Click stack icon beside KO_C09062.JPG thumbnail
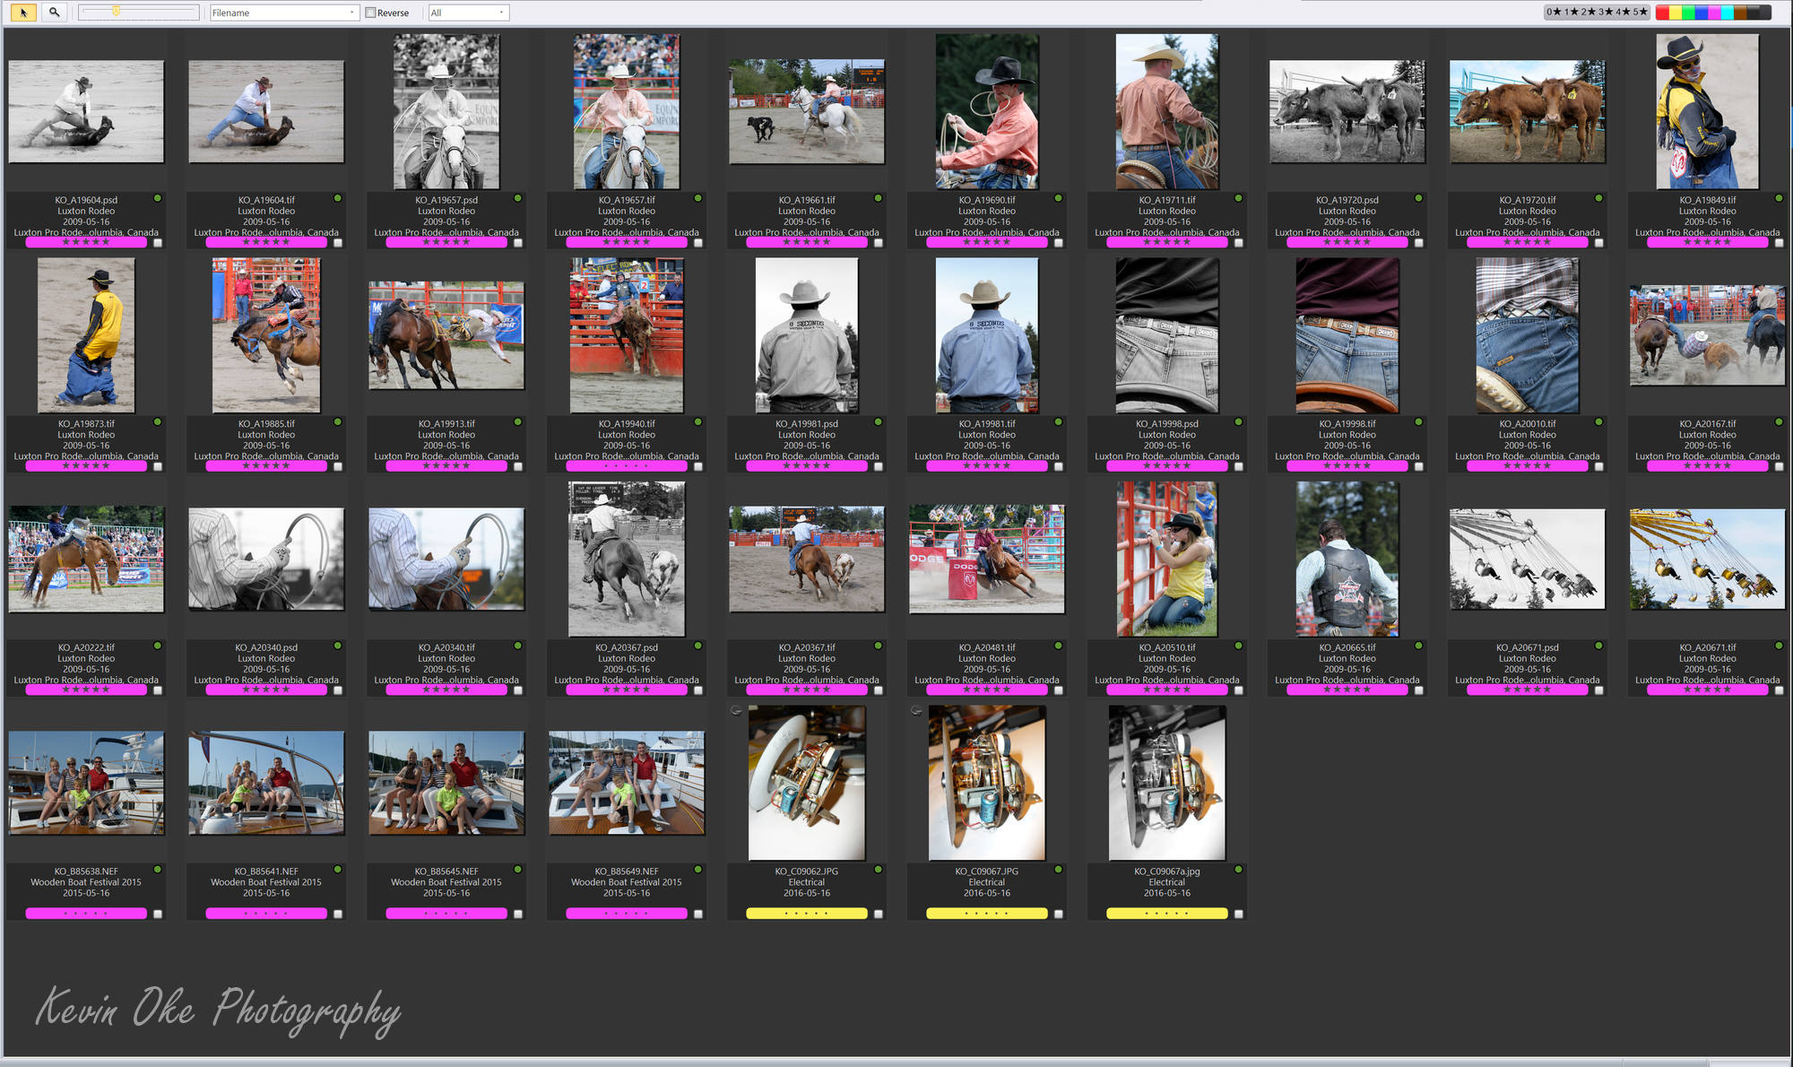1793x1067 pixels. 736,710
